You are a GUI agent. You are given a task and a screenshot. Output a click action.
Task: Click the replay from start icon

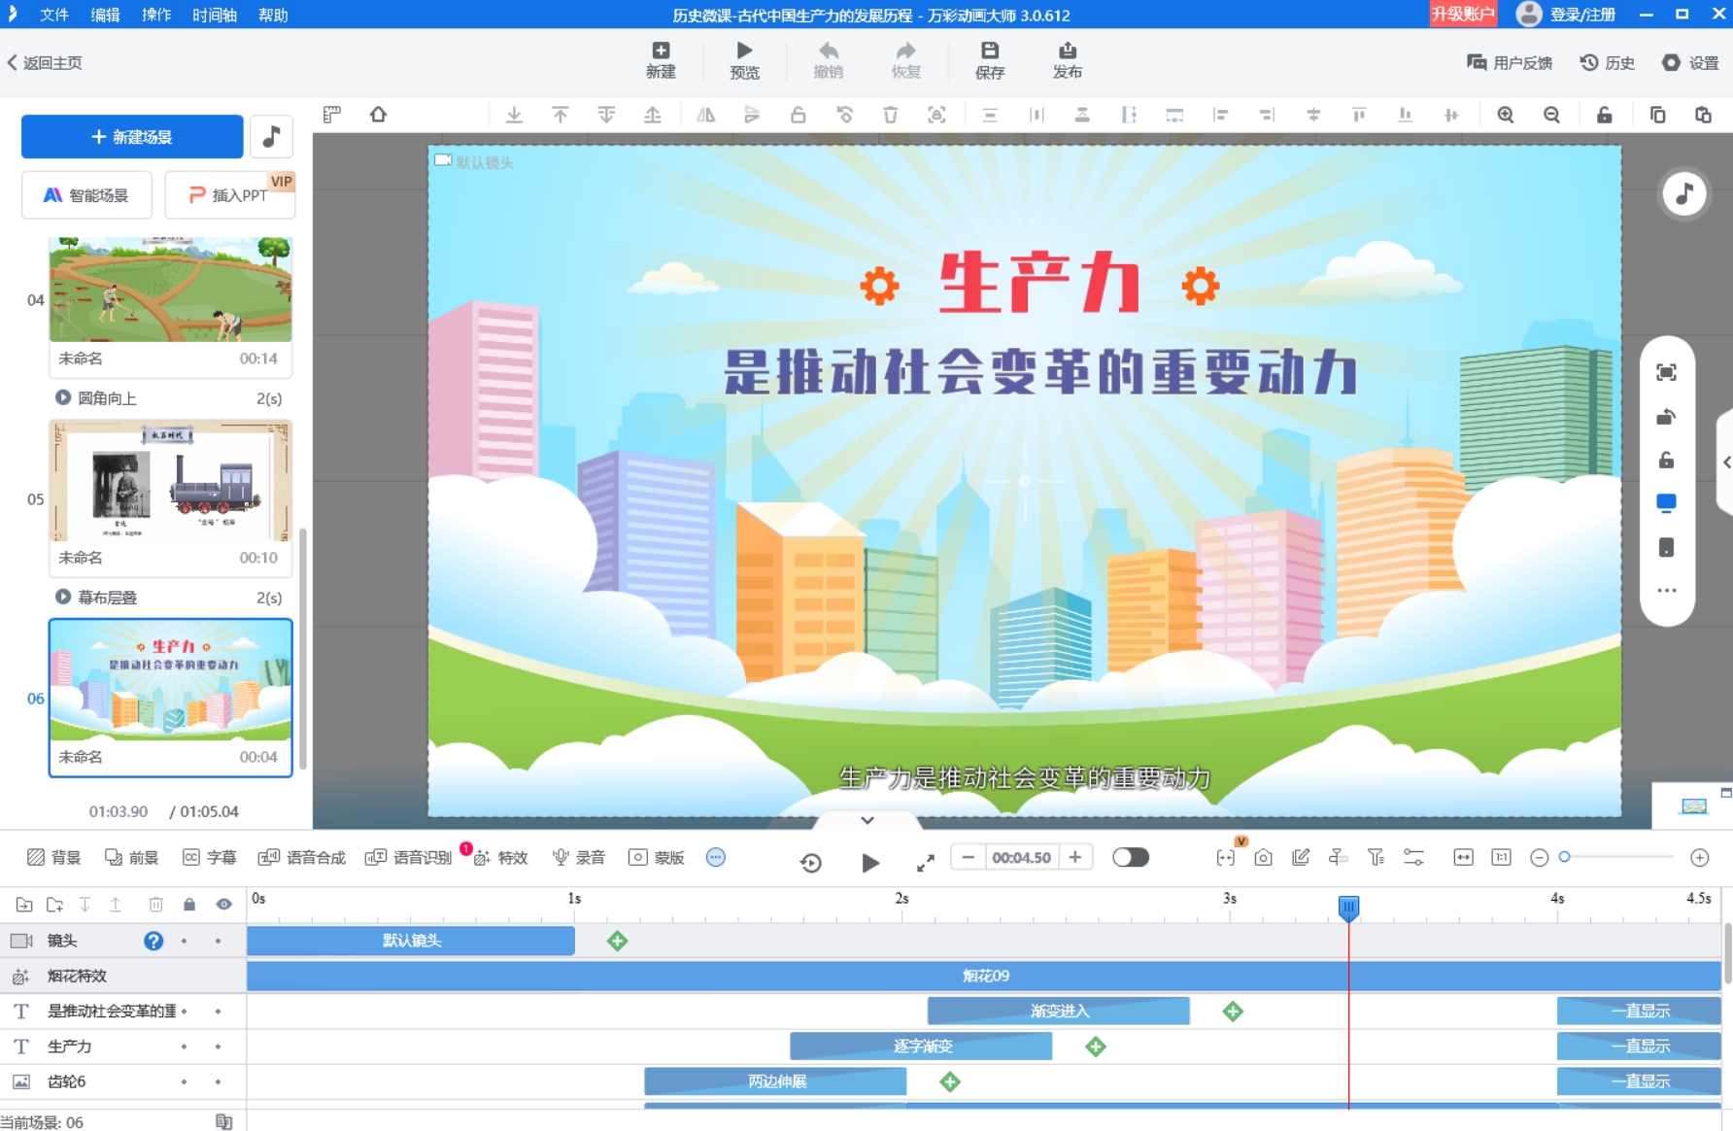click(810, 862)
